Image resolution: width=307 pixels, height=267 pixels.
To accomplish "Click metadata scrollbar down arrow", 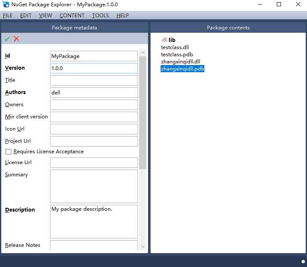I will click(x=143, y=247).
